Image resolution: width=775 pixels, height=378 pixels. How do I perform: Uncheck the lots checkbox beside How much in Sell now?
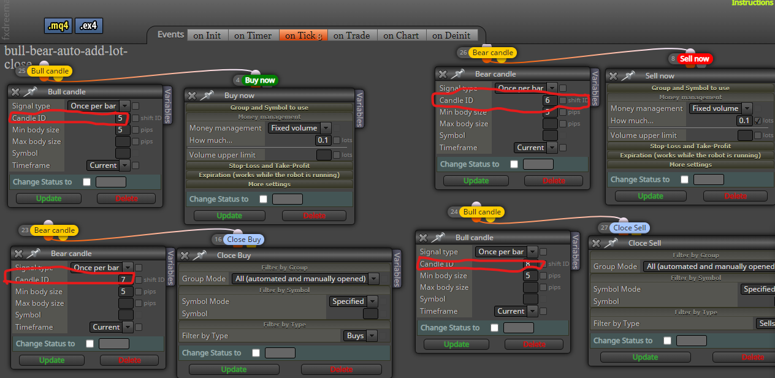click(x=758, y=121)
